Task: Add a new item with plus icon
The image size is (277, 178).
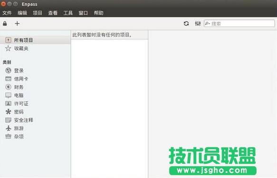Action: 17,23
